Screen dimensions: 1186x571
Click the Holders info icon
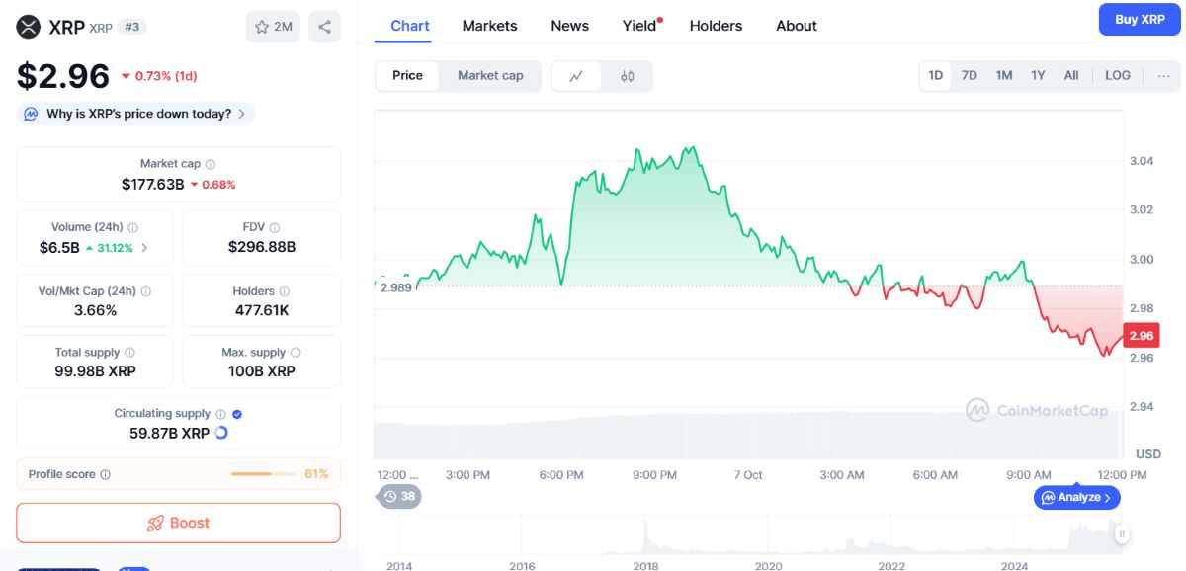285,291
